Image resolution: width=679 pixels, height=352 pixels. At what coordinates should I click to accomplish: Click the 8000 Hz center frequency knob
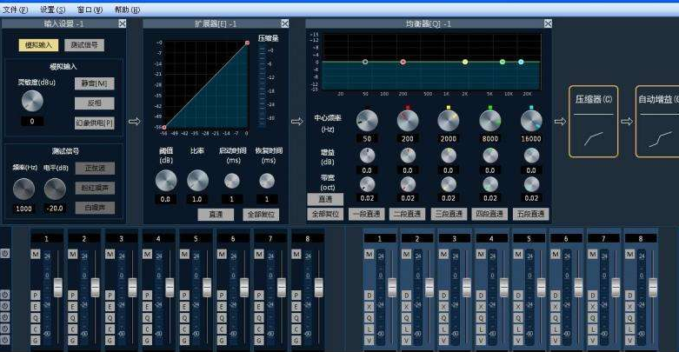[489, 121]
